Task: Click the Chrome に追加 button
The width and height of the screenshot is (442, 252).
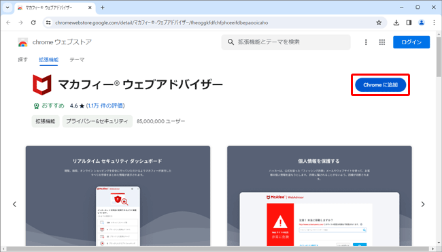Action: coord(380,85)
